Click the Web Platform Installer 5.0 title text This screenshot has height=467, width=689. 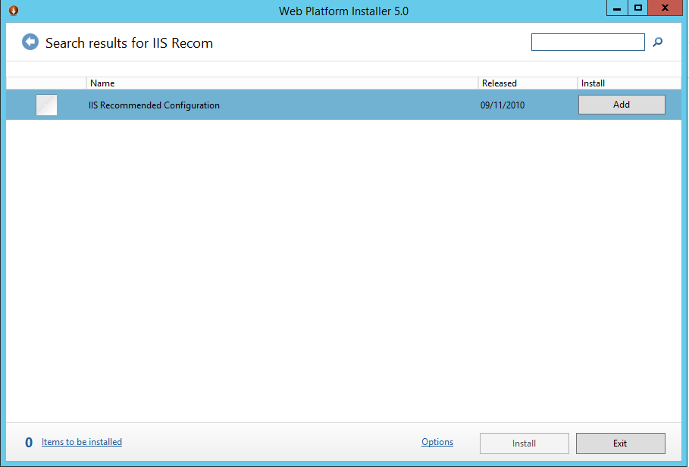click(x=343, y=11)
